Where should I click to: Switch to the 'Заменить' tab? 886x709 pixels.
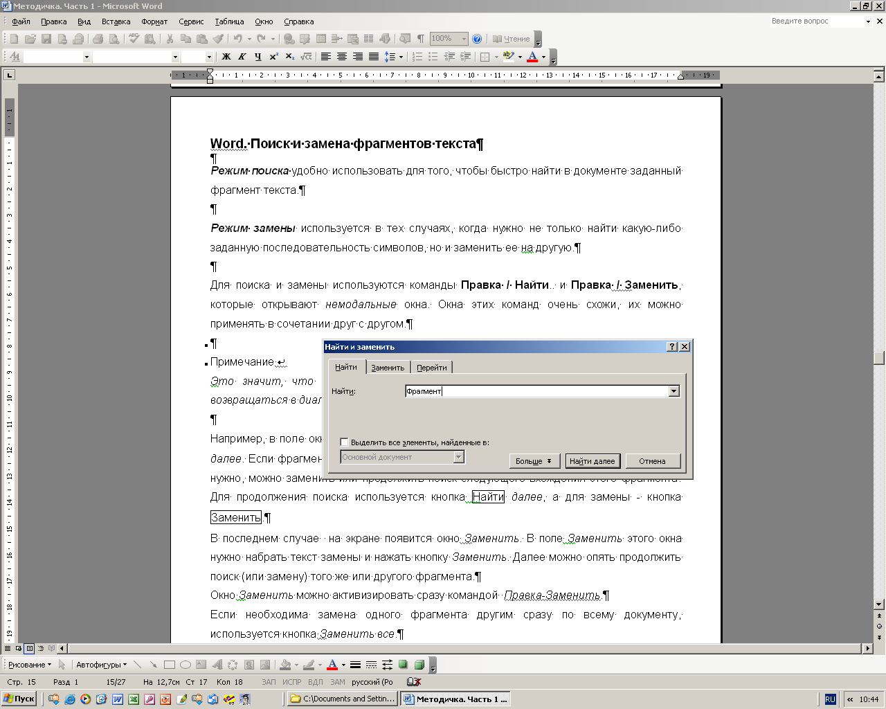tap(388, 368)
